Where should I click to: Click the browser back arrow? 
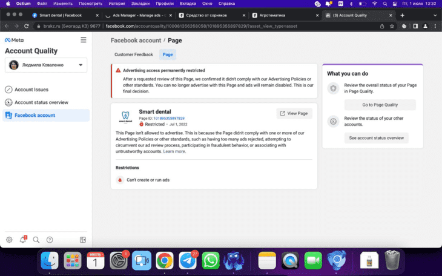(x=7, y=26)
